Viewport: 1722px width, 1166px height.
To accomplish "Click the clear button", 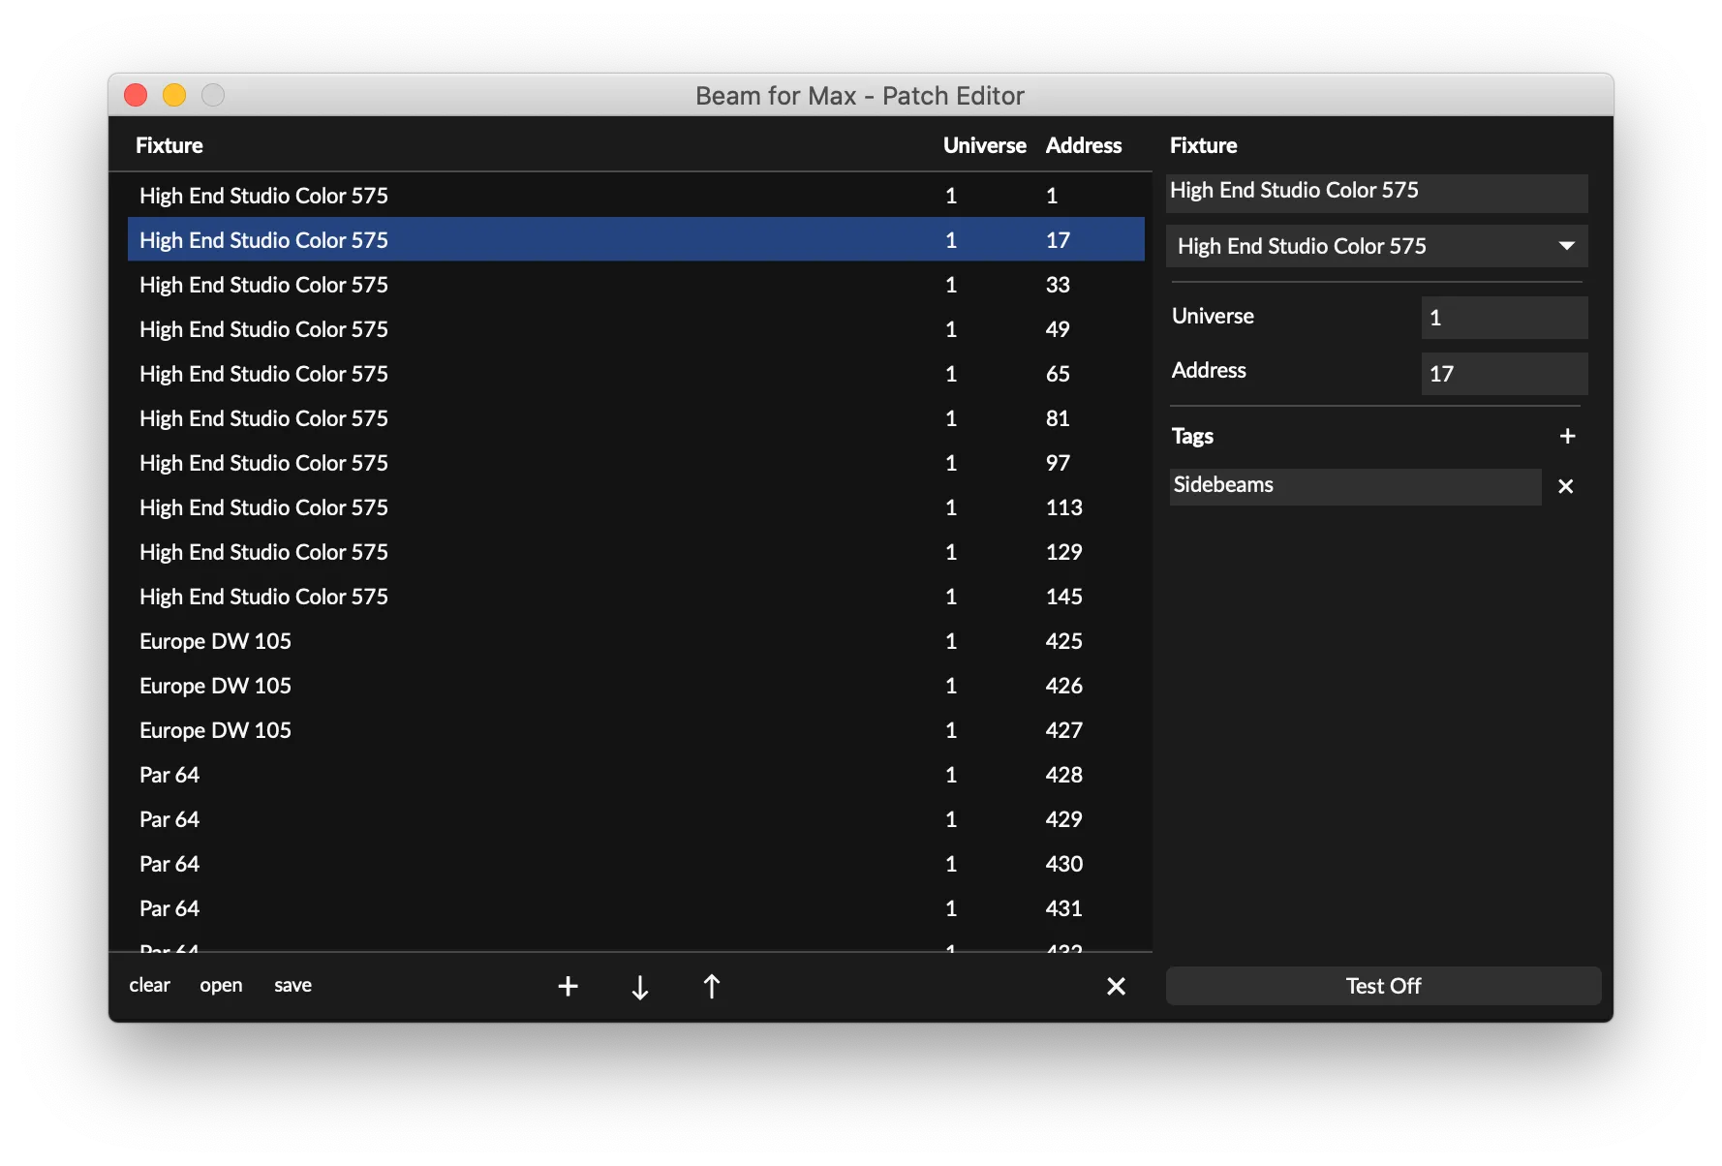I will point(149,985).
